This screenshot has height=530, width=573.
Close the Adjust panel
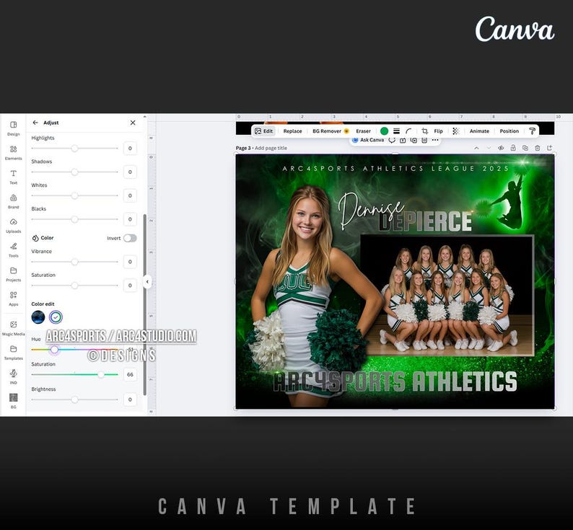point(133,123)
